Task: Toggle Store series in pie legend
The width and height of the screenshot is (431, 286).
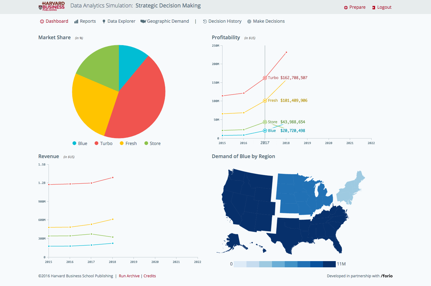Action: click(x=152, y=143)
